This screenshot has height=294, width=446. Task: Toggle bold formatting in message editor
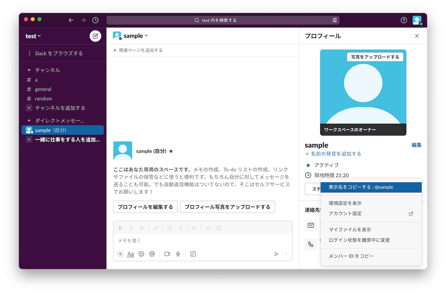[x=120, y=228]
